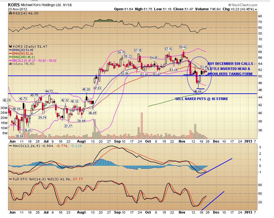Click the EMA(20) 51.99 legend entry
The height and width of the screenshot is (218, 274).
[22, 50]
